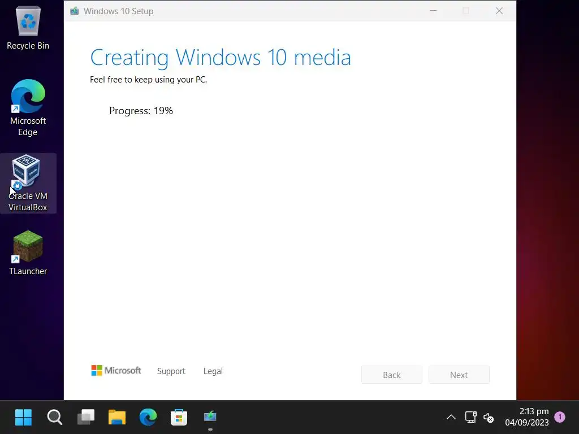Click the Windows 10 Setup title text

click(x=119, y=11)
